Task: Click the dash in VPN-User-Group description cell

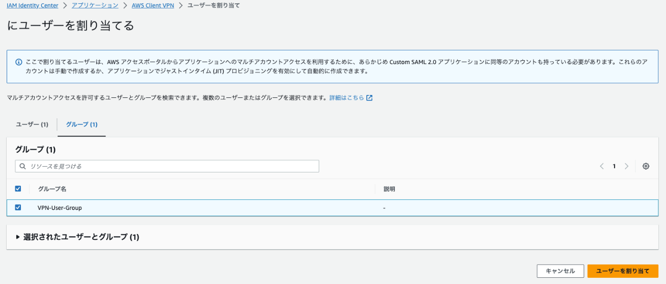Action: tap(384, 208)
